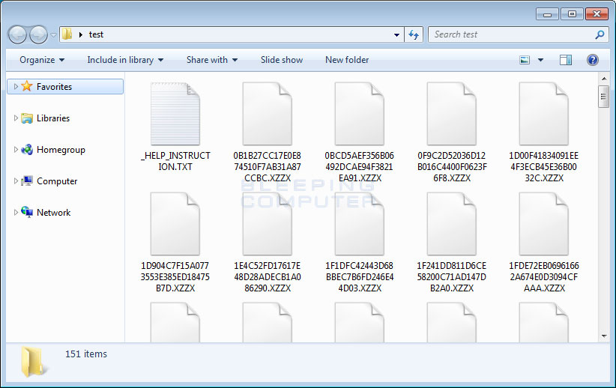Click the Forward navigation arrow button
The width and height of the screenshot is (616, 388).
[x=38, y=34]
